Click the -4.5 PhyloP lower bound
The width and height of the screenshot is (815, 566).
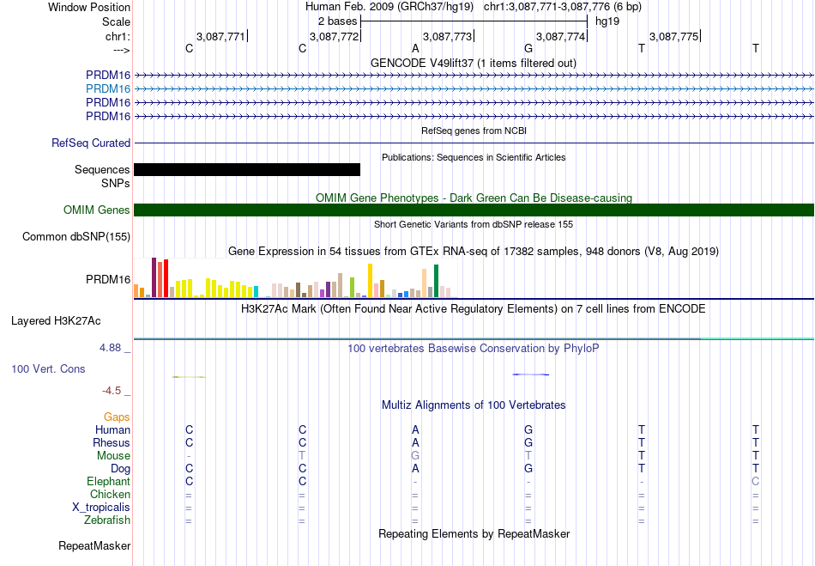(112, 390)
